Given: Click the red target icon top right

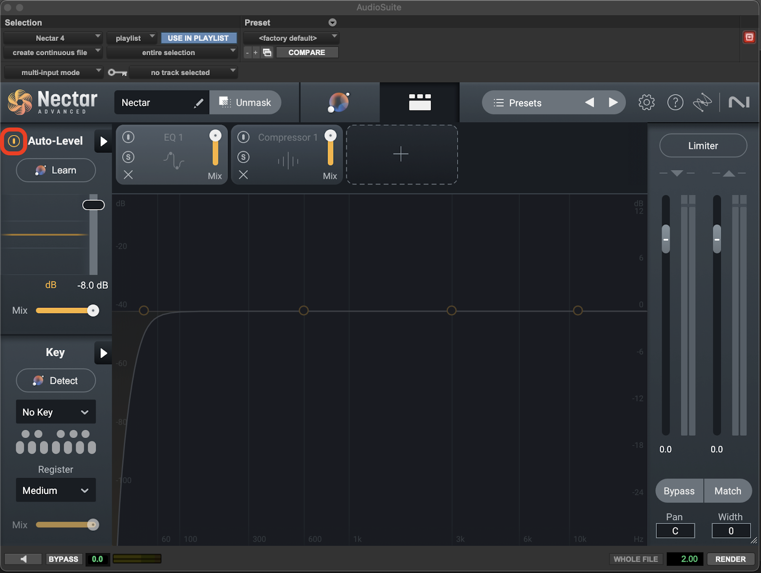Looking at the screenshot, I should click(x=749, y=37).
